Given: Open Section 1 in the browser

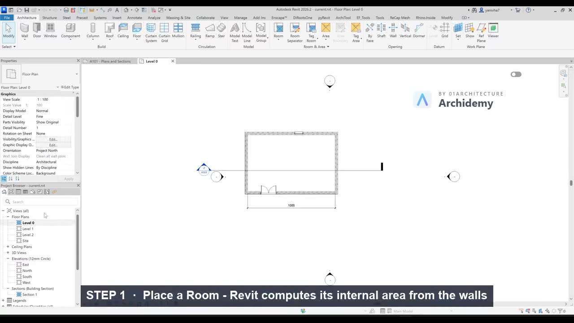Looking at the screenshot, I should [x=30, y=295].
